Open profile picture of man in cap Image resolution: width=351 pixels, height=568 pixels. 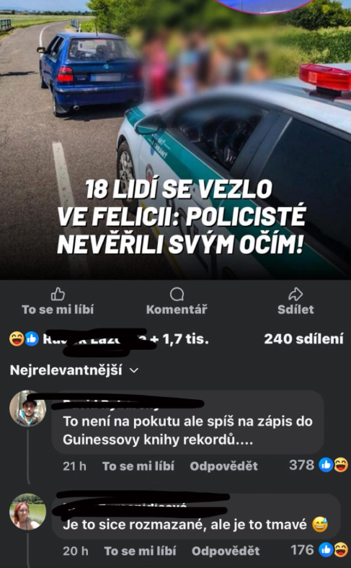coord(28,408)
